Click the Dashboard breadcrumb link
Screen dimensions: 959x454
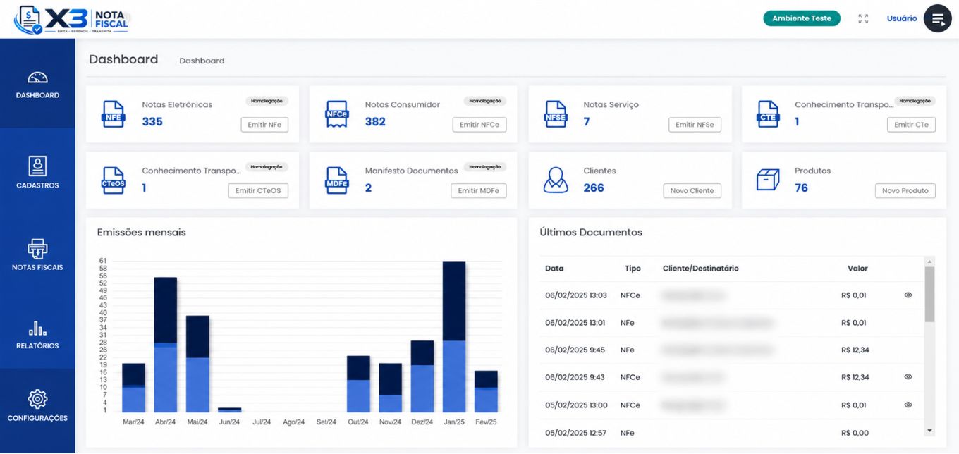202,61
